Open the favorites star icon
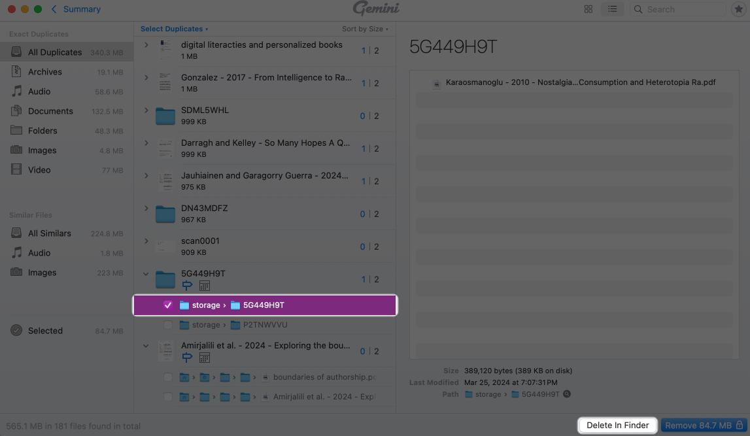Viewport: 750px width, 436px height. tap(738, 9)
